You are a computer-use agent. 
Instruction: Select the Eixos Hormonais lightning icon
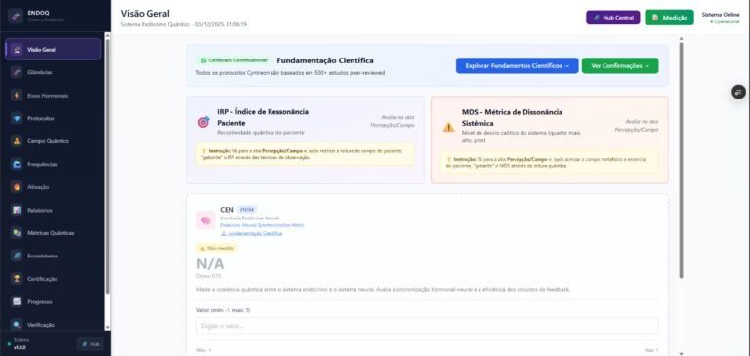coord(17,95)
